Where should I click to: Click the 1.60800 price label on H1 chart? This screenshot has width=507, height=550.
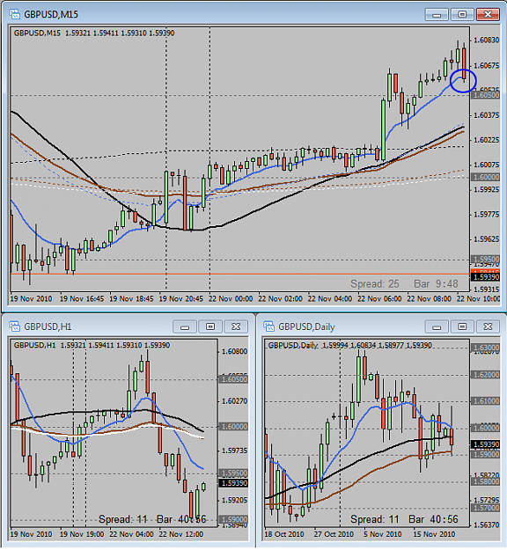tap(234, 351)
